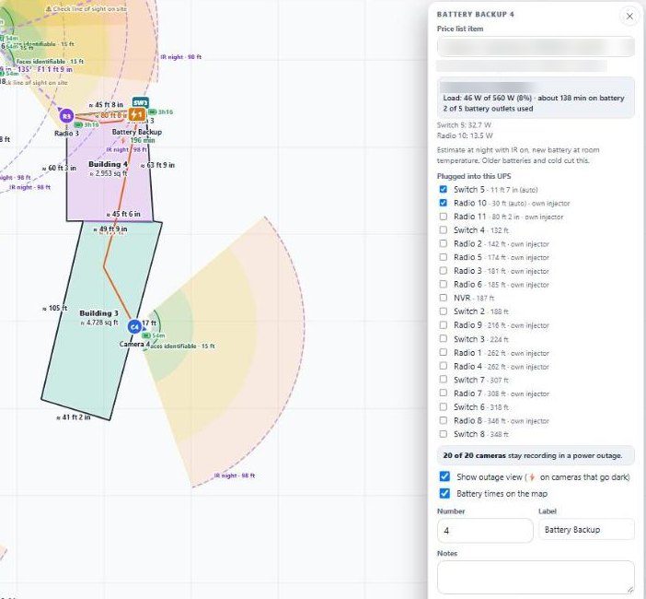Check Switch 4 in the plugged list
Viewport: 646px width, 599px height.
click(x=443, y=229)
